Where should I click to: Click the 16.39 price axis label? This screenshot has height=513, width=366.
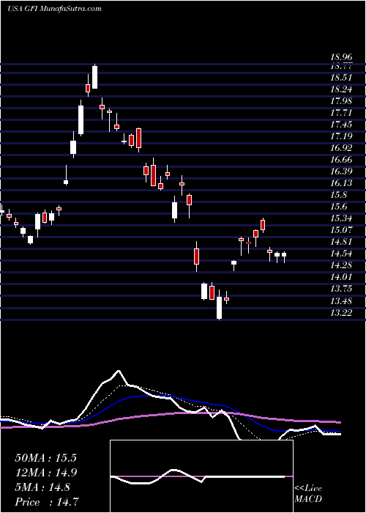point(341,171)
